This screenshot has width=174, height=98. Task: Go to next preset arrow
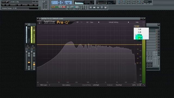(x=128, y=22)
